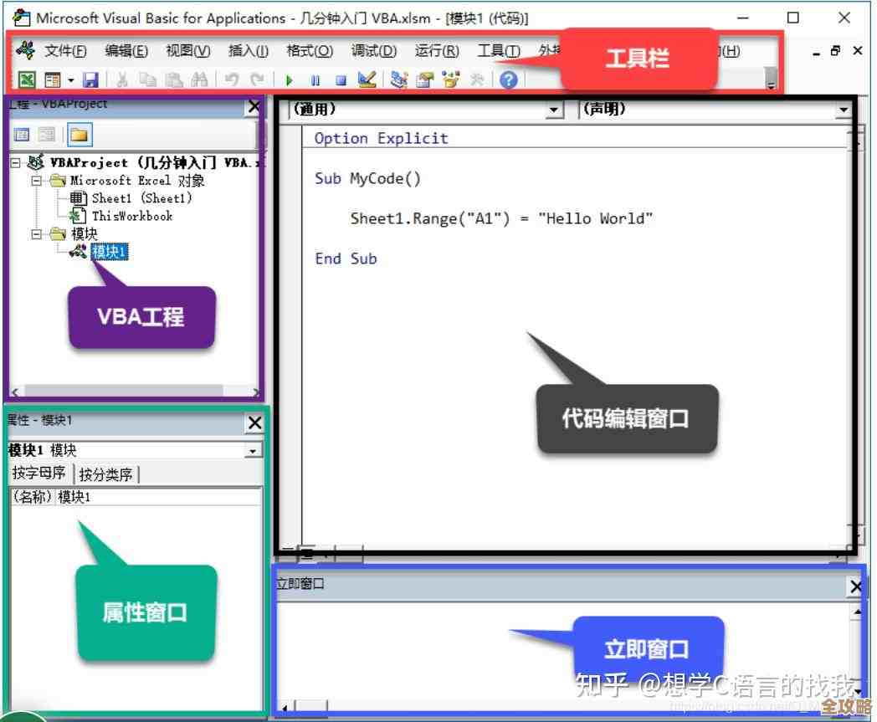This screenshot has height=722, width=877.
Task: Open the (通用) dropdown in the code window
Action: tap(555, 110)
